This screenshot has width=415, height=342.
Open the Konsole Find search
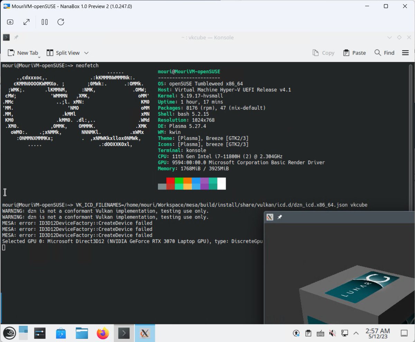pyautogui.click(x=384, y=53)
